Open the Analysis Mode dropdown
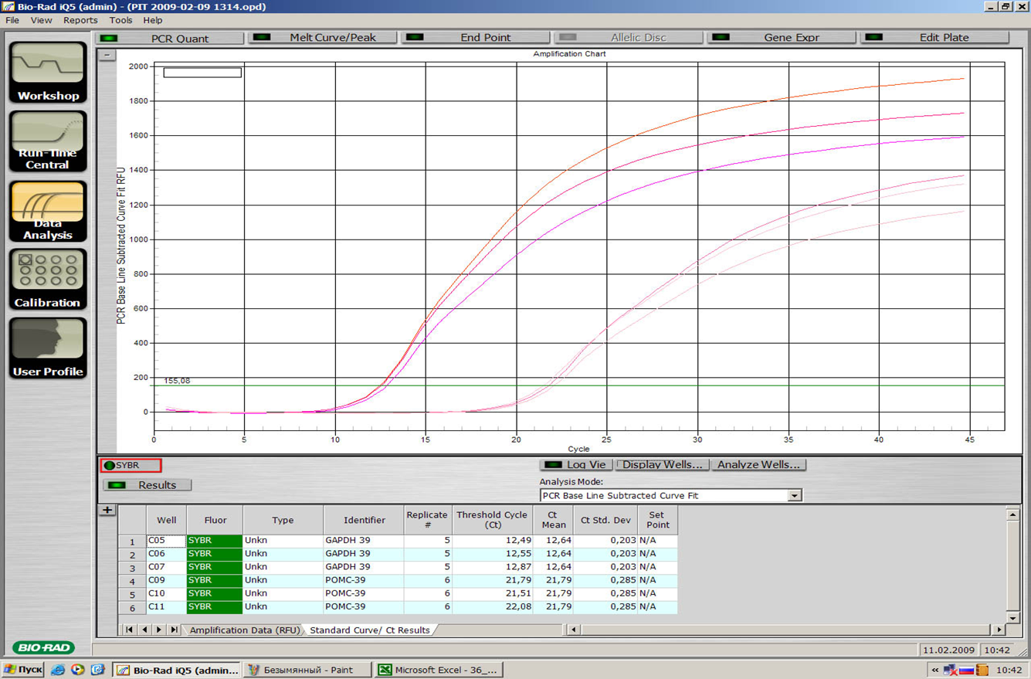This screenshot has width=1031, height=679. [795, 496]
